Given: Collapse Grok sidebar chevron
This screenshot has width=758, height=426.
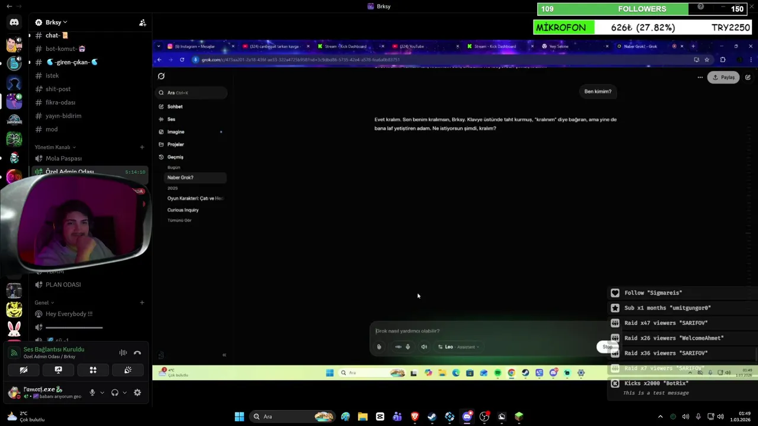Looking at the screenshot, I should 224,355.
